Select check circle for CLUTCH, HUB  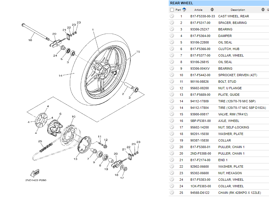[x=172, y=49]
